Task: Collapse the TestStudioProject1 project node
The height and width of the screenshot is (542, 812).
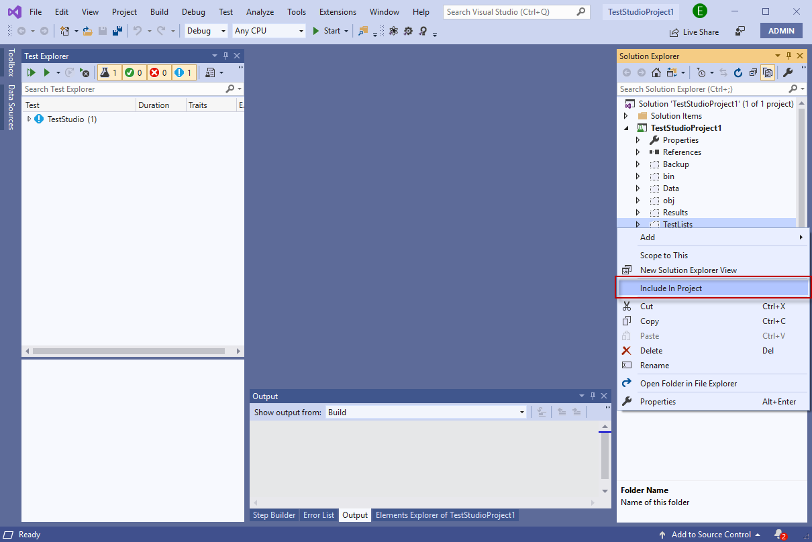Action: coord(626,128)
